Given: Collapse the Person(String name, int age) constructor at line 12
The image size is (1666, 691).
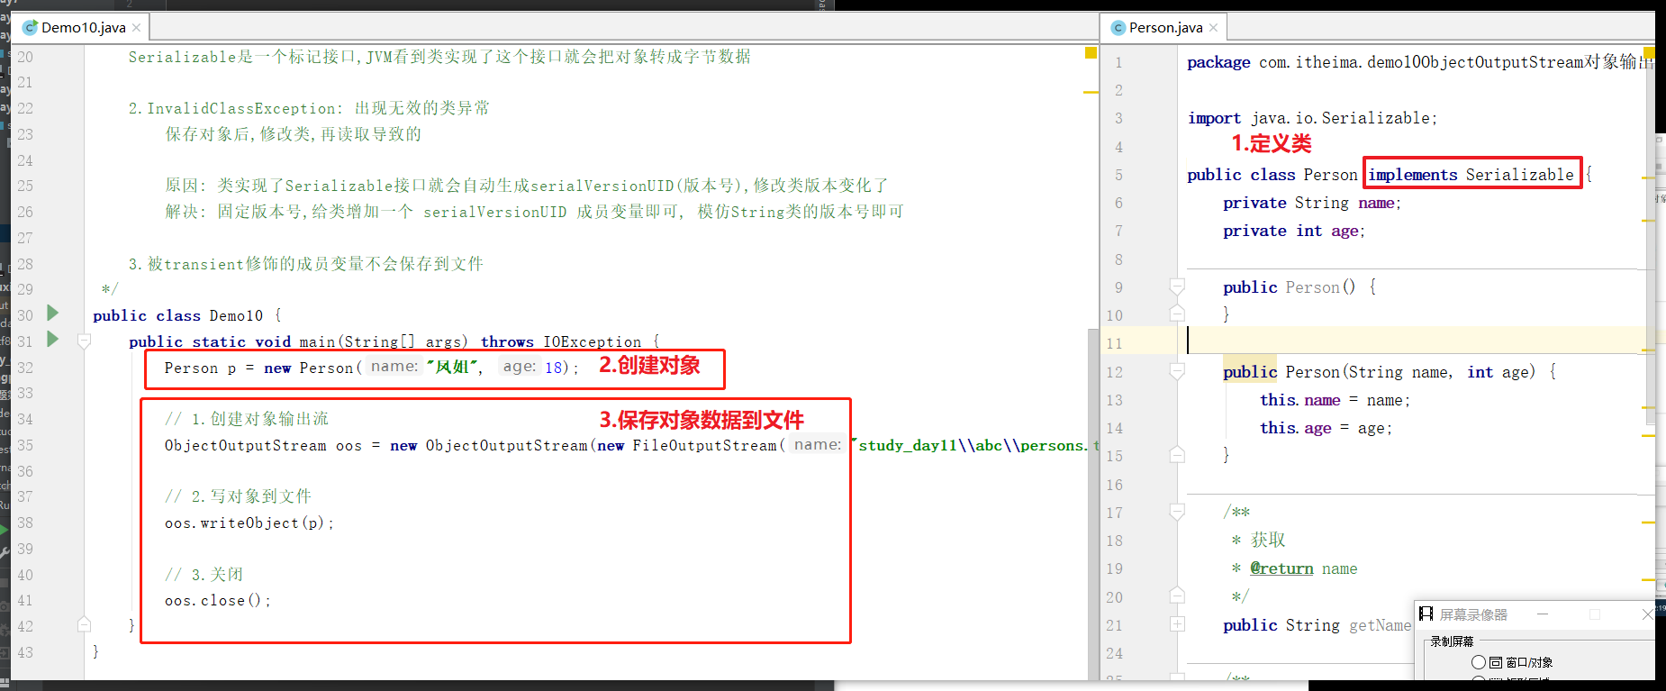Looking at the screenshot, I should coord(1177,370).
